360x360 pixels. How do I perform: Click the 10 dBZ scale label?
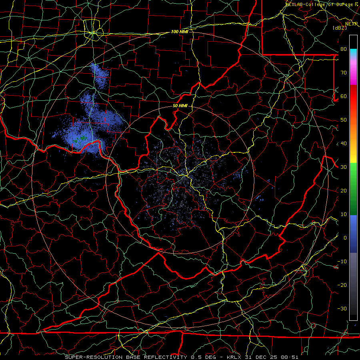(x=344, y=214)
